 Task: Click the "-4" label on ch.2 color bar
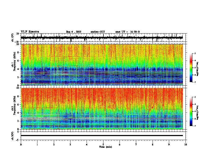pos(194,104)
